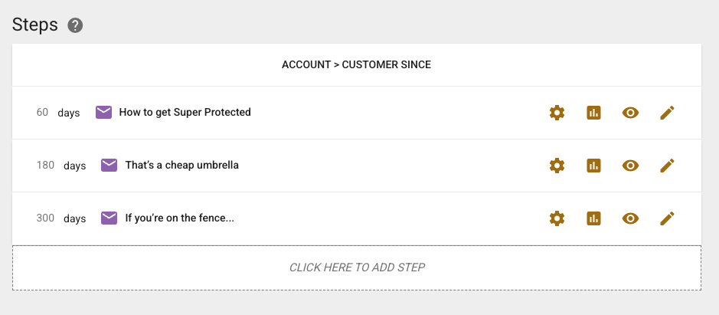The image size is (719, 315).
Task: Edit the If you're on the fence step
Action: pos(667,218)
